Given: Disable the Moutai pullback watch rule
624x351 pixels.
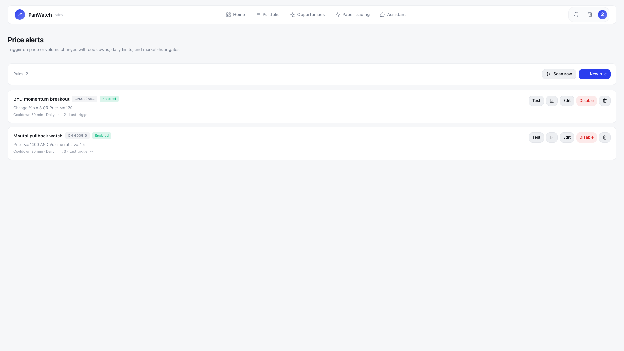Looking at the screenshot, I should click(587, 137).
